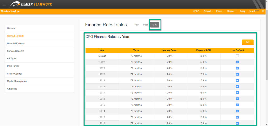268x126 pixels.
Task: Open Service Specials settings
Action: coord(15,51)
